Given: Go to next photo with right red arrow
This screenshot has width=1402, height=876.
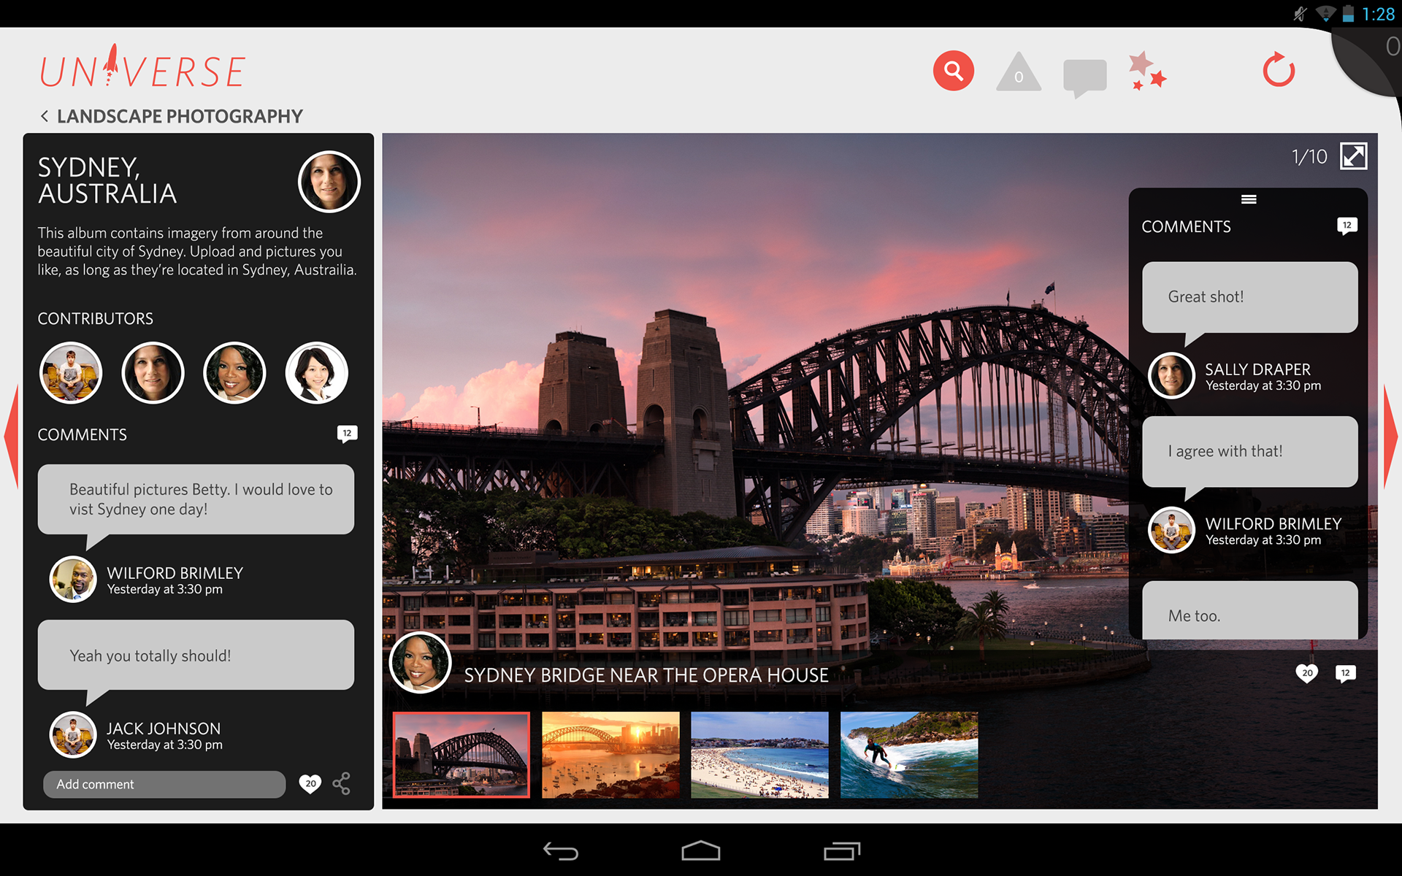Looking at the screenshot, I should click(1390, 437).
